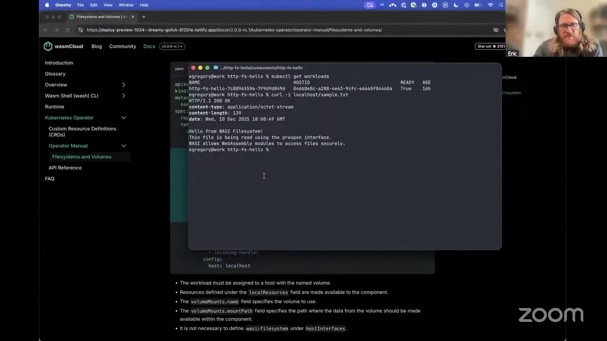Click the HOSTID value 046b8e8c in terminal
The width and height of the screenshot is (607, 341).
pyautogui.click(x=343, y=89)
